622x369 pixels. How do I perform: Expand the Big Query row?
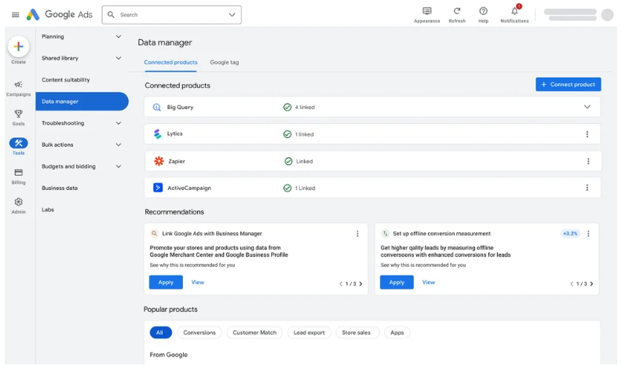(587, 107)
